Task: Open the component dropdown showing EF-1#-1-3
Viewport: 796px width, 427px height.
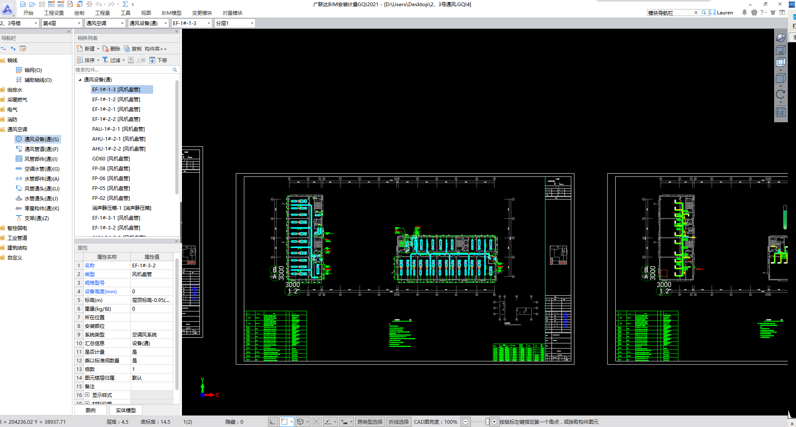Action: 191,23
